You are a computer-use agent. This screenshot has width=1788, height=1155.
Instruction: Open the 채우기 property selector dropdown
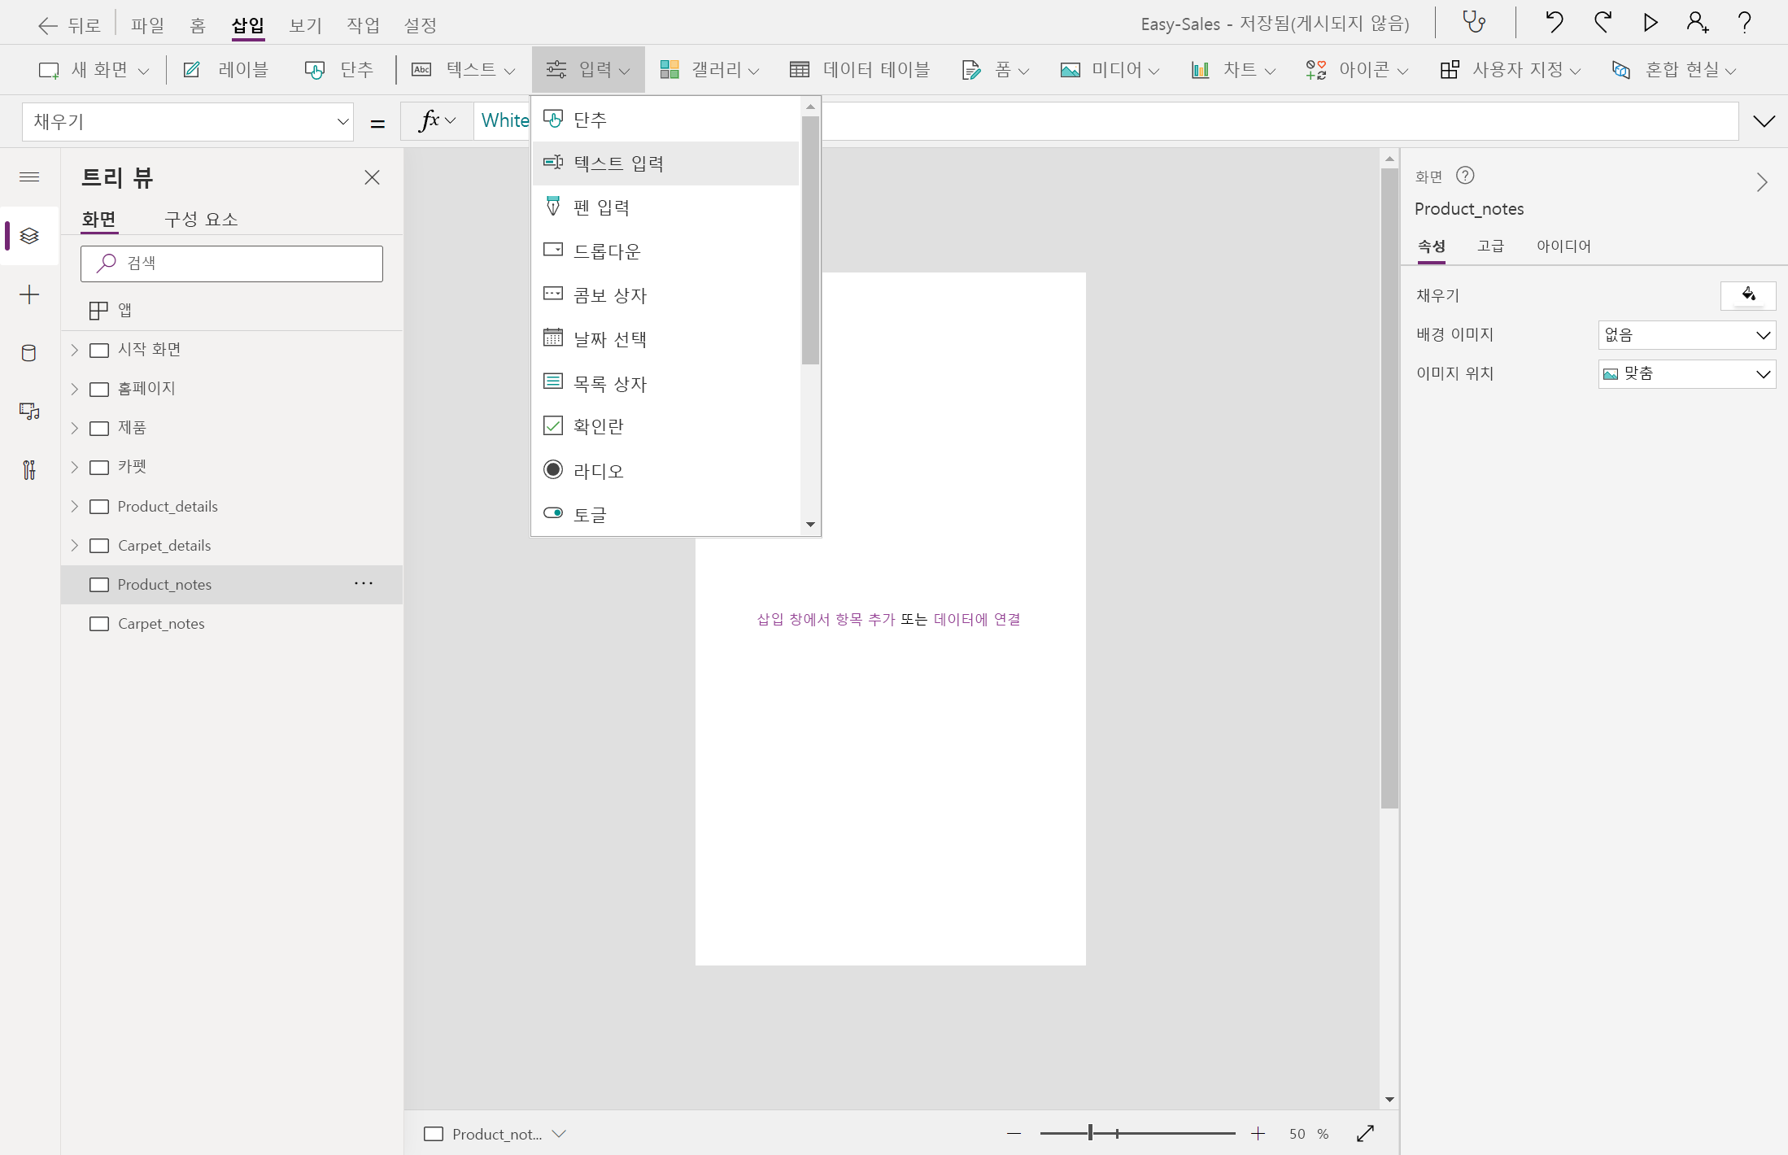tap(188, 122)
